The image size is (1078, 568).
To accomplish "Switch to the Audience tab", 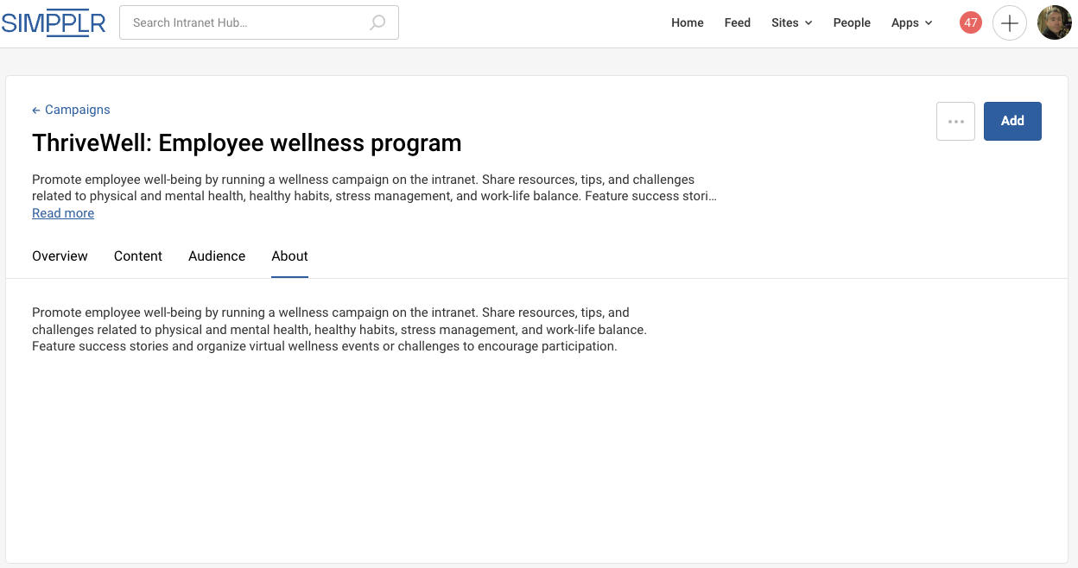I will (217, 256).
